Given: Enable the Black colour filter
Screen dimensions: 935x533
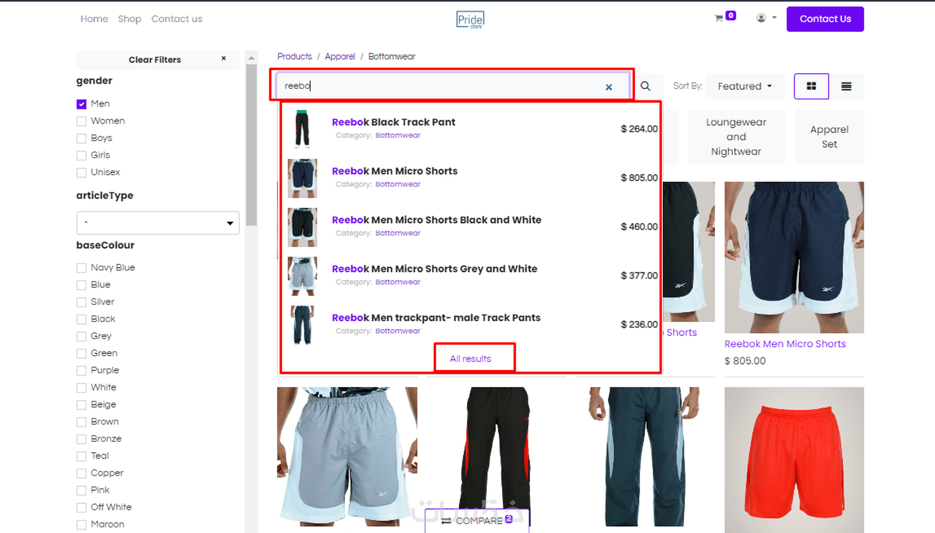Looking at the screenshot, I should tap(81, 319).
